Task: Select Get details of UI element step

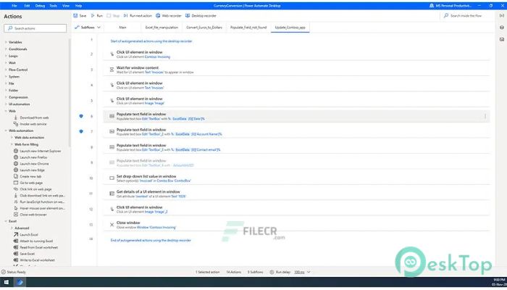Action: click(296, 194)
